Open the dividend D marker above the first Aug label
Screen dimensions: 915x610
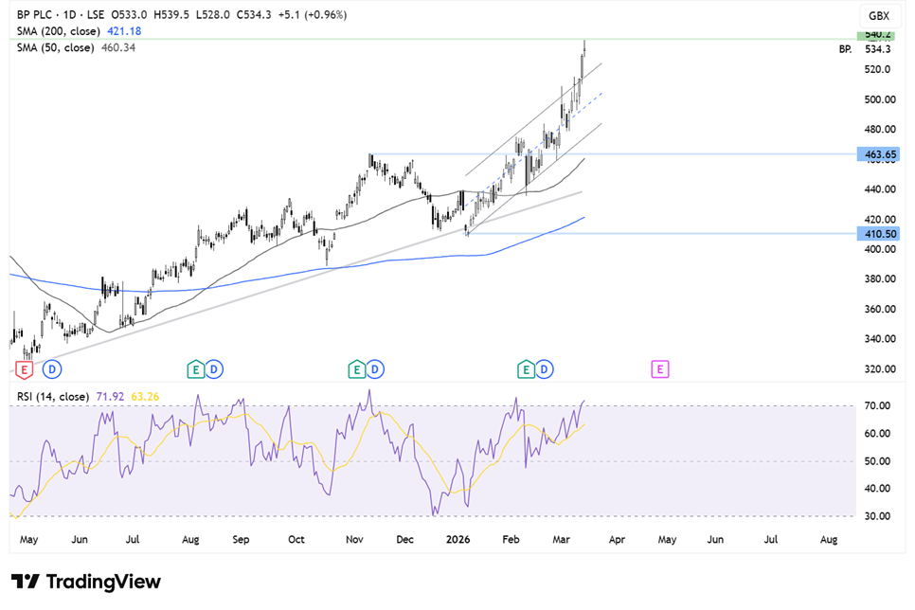pos(214,368)
